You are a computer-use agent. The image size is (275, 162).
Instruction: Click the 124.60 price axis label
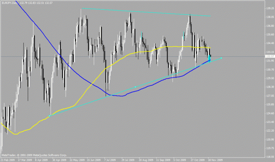pos(270,113)
